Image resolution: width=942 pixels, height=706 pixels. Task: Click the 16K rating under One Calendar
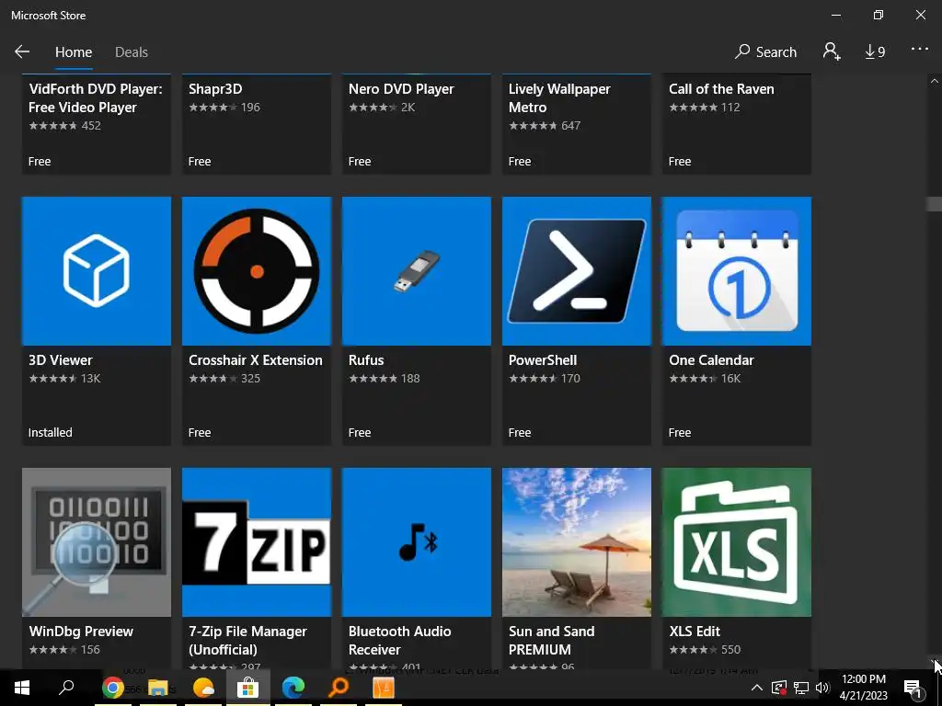(731, 378)
